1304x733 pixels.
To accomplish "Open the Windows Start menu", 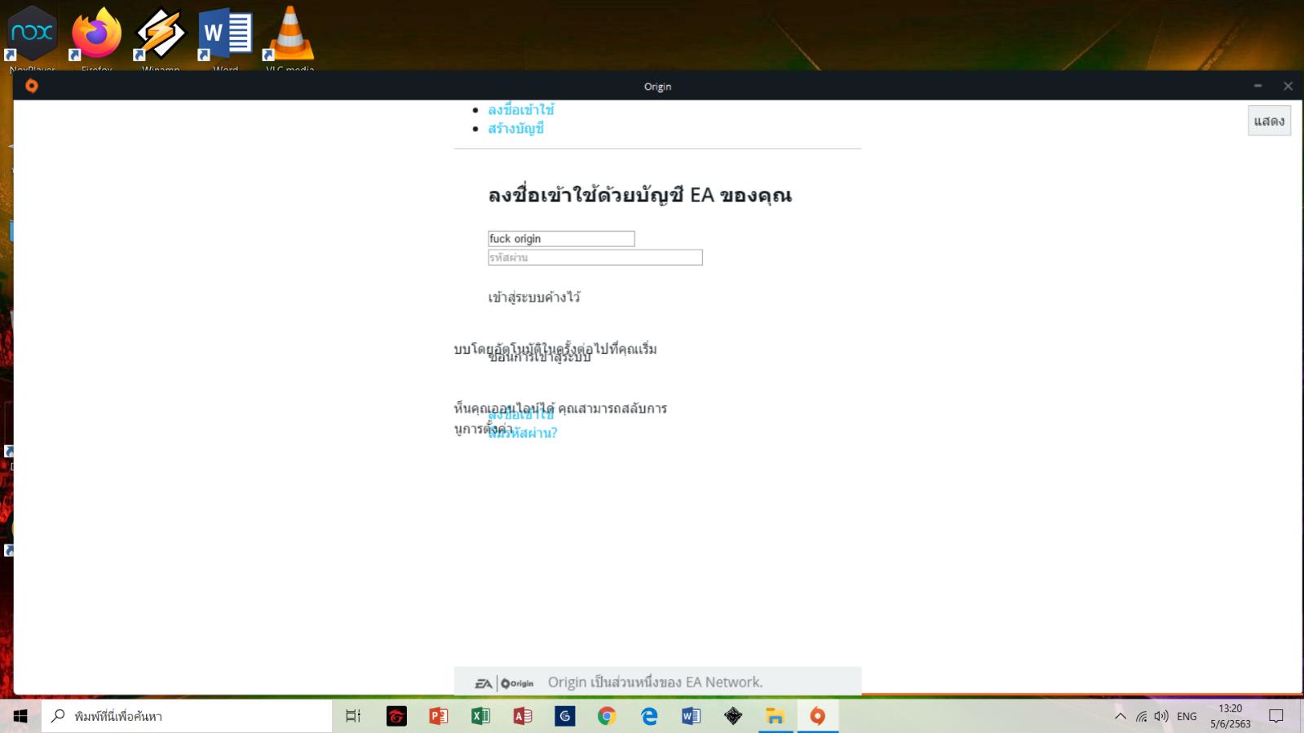I will 20,716.
